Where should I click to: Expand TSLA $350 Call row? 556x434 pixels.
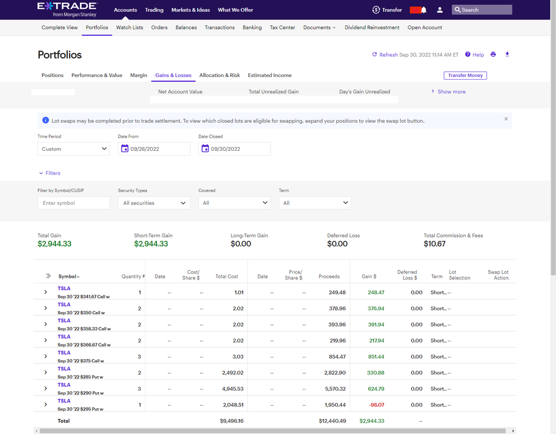(x=46, y=308)
